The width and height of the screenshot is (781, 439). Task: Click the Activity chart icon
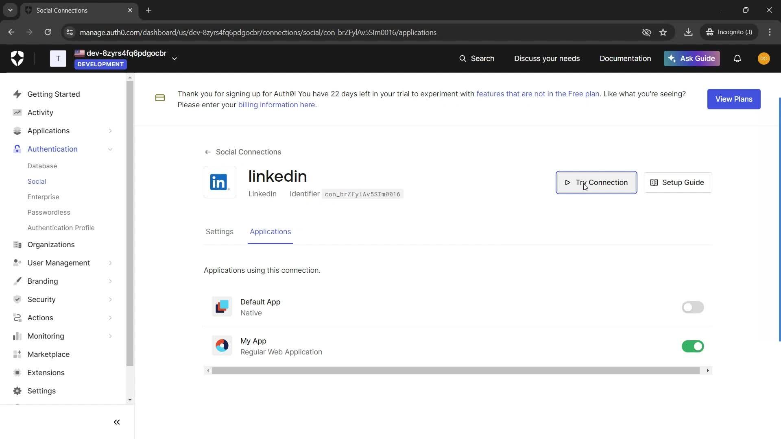(x=17, y=113)
